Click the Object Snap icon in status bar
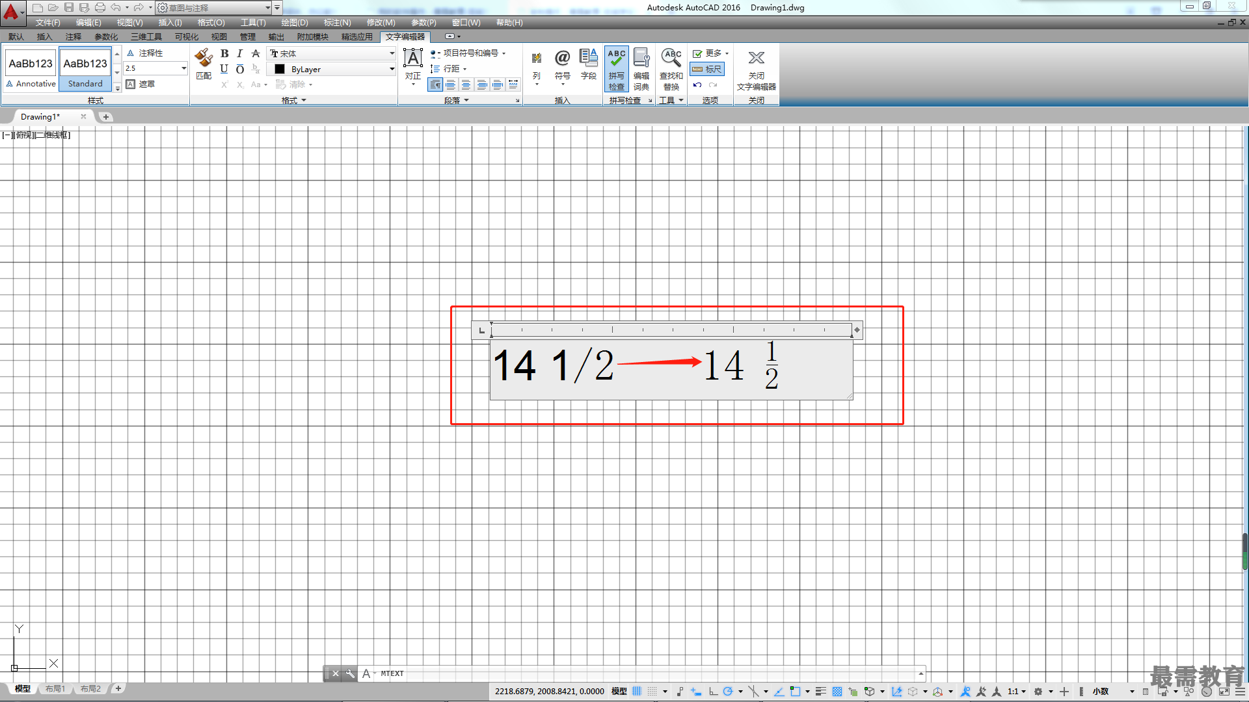The image size is (1249, 702). point(795,692)
